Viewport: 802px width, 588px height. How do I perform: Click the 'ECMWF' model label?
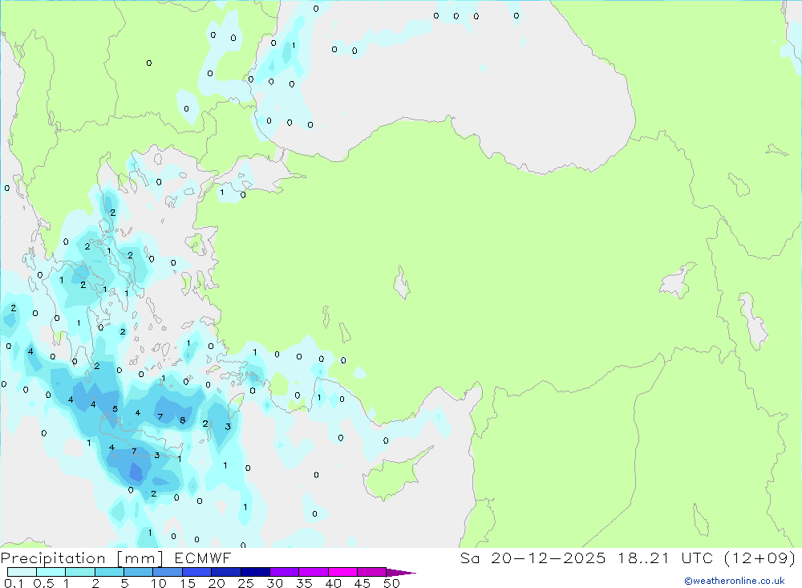click(203, 558)
